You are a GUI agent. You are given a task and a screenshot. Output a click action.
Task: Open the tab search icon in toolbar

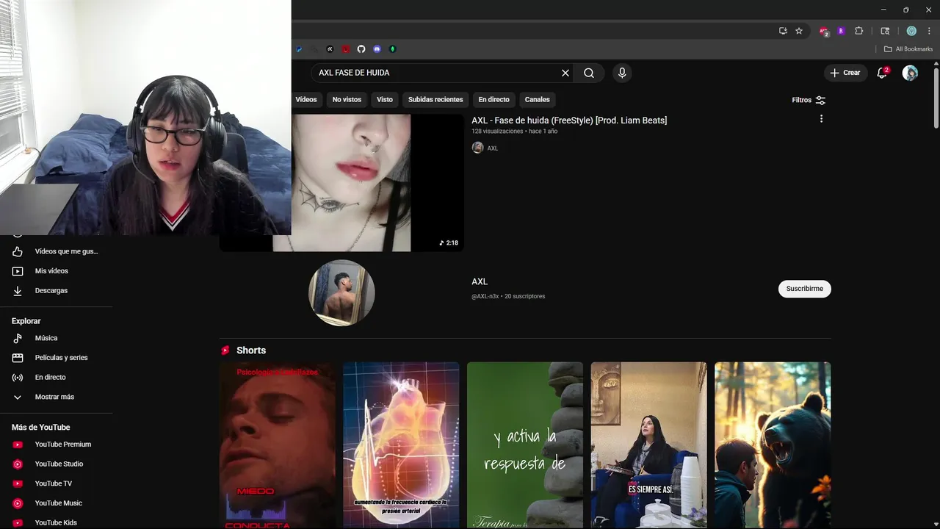885,31
